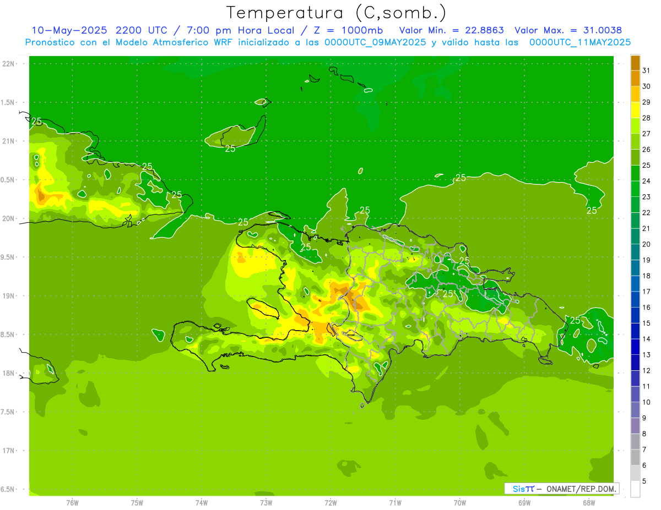Click the 70W longitude axis label
Viewport: 661px width, 510px height.
460,503
